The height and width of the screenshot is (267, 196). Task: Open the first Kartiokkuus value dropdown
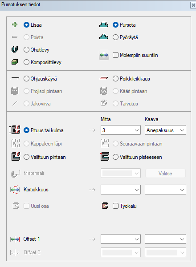coord(121,190)
